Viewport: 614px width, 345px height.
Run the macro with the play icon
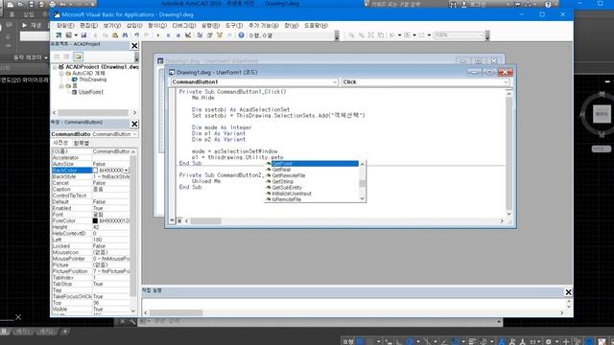(x=158, y=35)
